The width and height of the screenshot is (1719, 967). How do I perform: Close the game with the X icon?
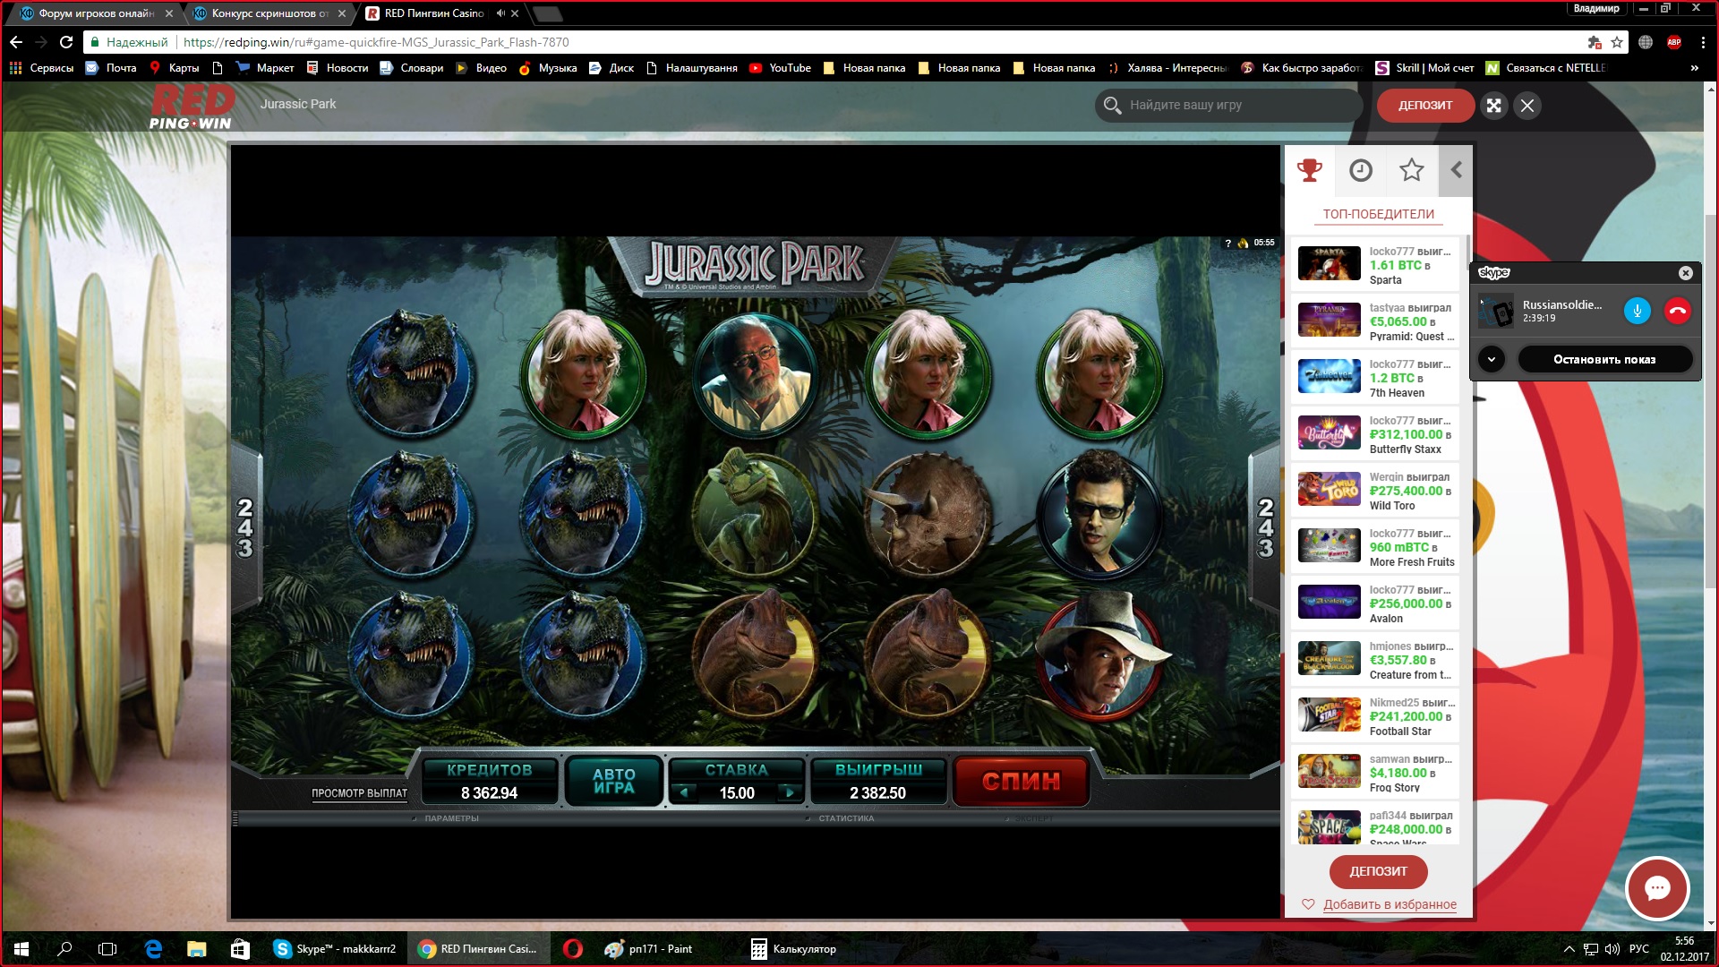(1527, 106)
